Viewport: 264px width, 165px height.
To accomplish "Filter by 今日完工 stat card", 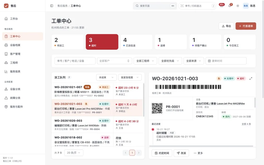I will pyautogui.click(x=240, y=42).
